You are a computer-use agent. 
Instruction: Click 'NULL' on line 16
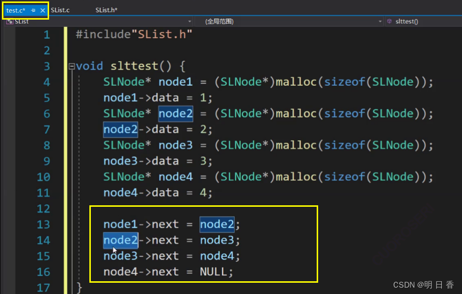(214, 272)
